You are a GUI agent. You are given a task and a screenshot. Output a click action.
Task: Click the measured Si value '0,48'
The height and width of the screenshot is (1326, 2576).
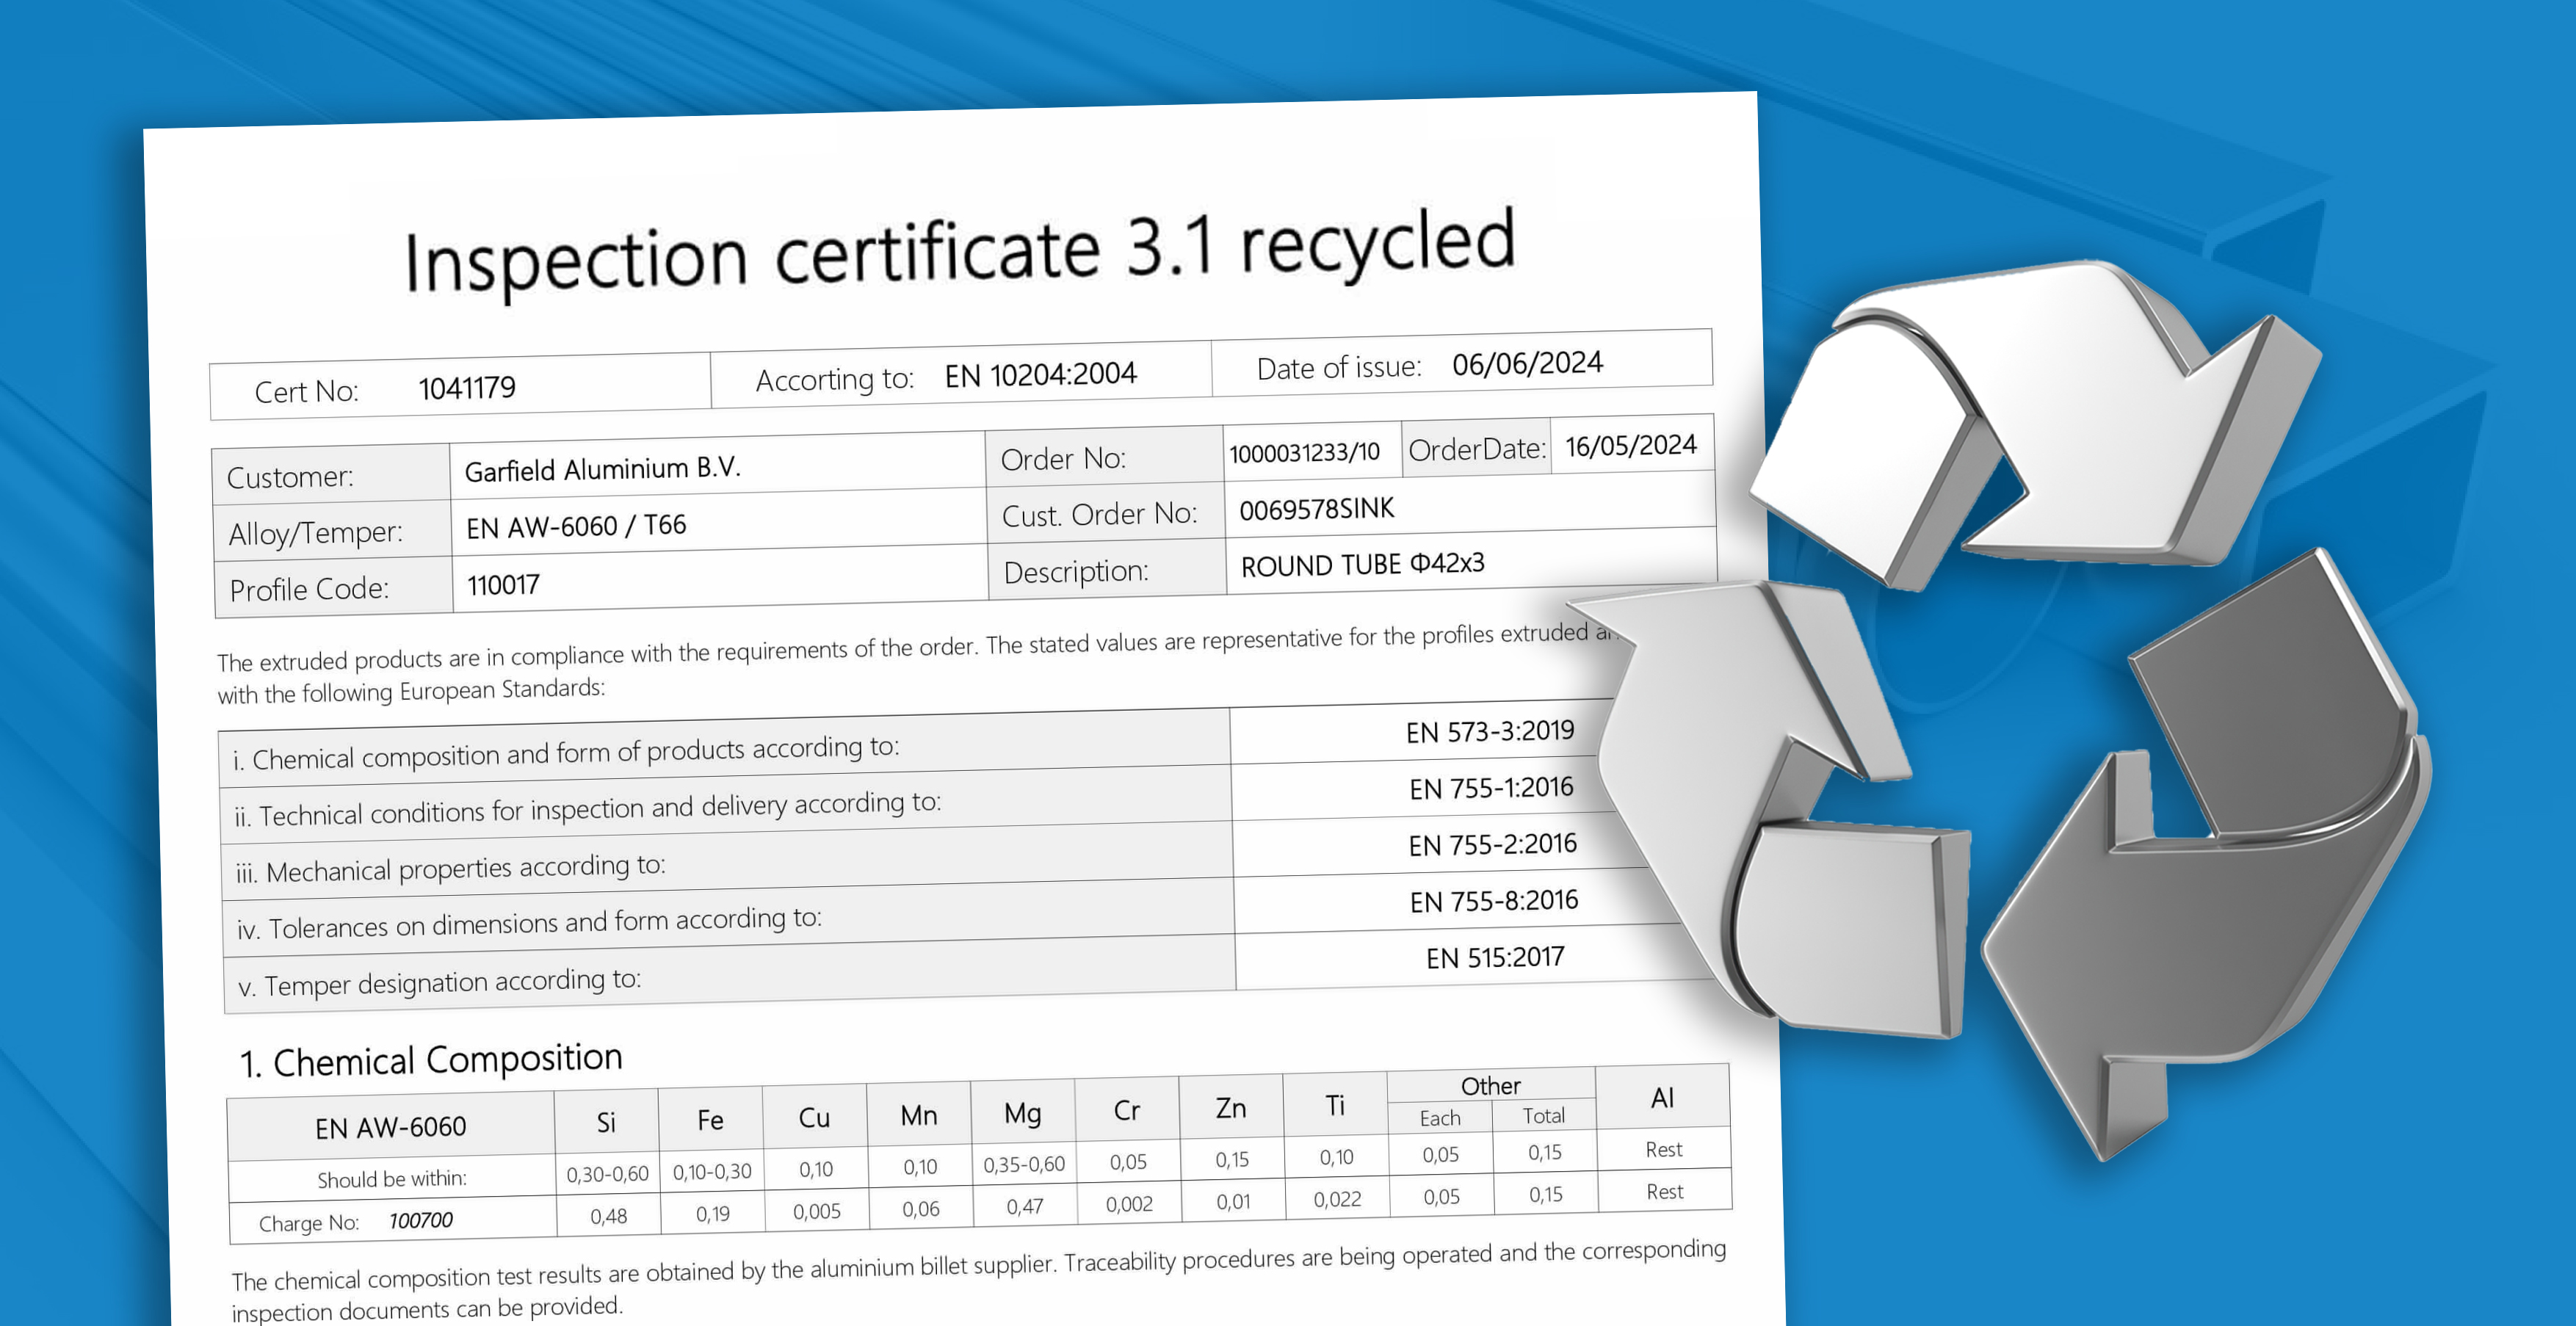608,1216
